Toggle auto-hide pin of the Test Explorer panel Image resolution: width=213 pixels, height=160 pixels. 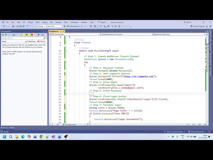[x=44, y=31]
